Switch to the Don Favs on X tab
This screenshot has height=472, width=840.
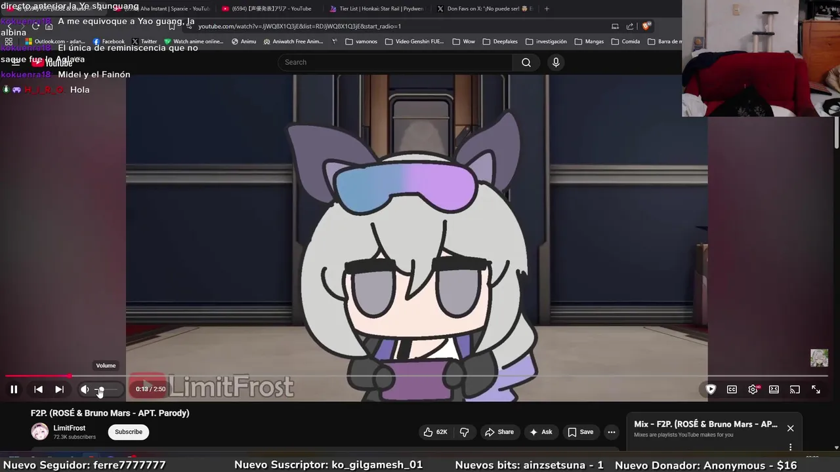pyautogui.click(x=484, y=9)
